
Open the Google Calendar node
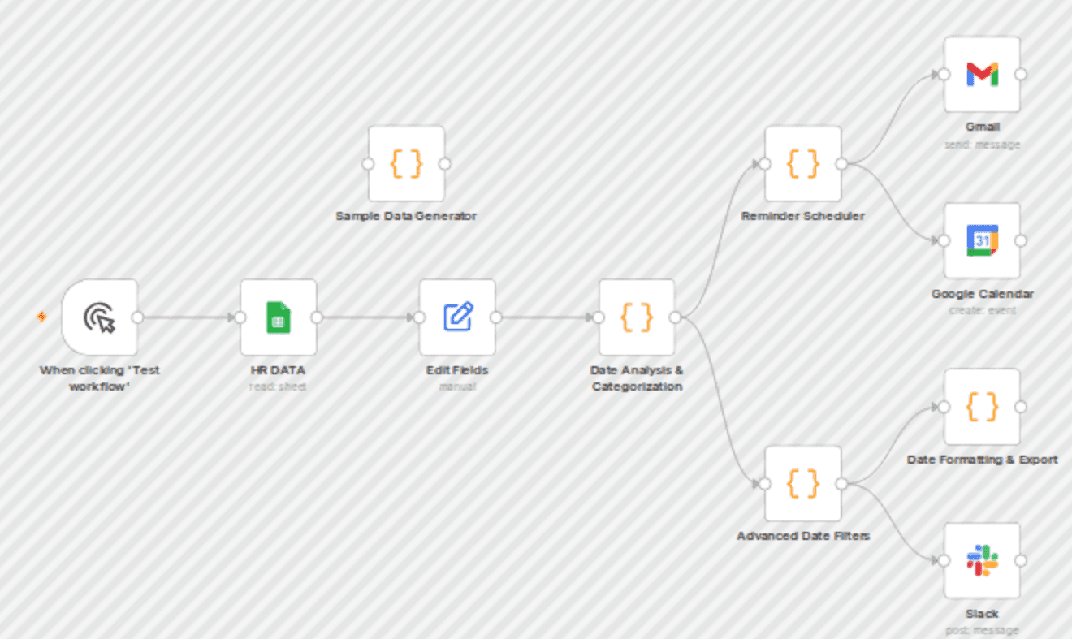pyautogui.click(x=982, y=240)
